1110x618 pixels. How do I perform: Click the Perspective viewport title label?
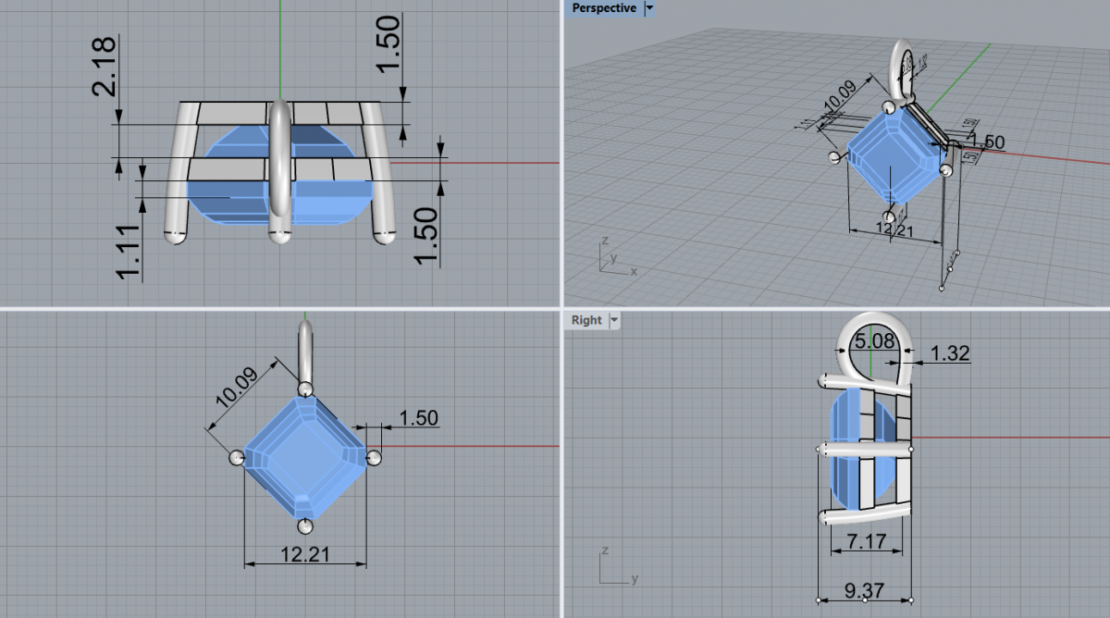(x=603, y=8)
